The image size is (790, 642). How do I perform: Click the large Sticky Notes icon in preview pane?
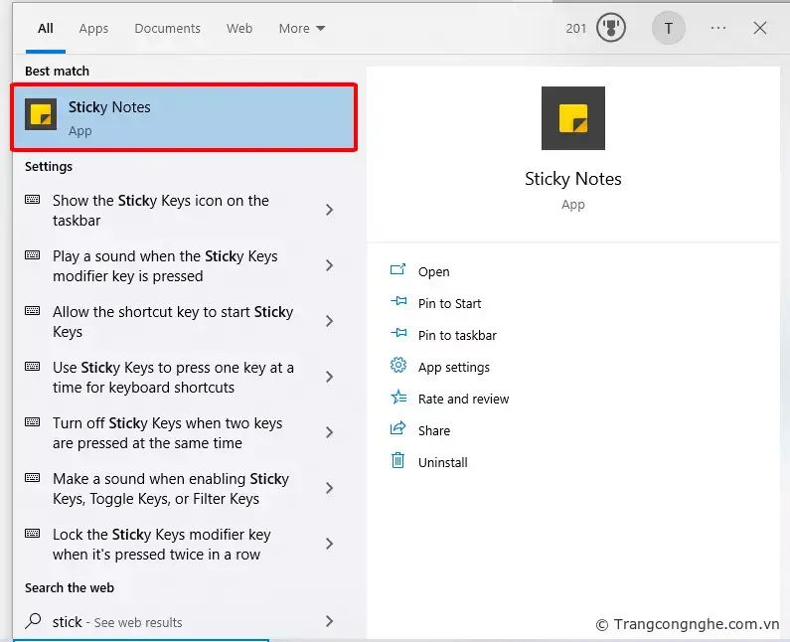point(572,118)
